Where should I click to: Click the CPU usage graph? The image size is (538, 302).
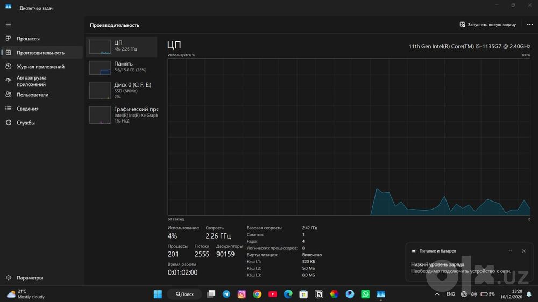(349, 137)
